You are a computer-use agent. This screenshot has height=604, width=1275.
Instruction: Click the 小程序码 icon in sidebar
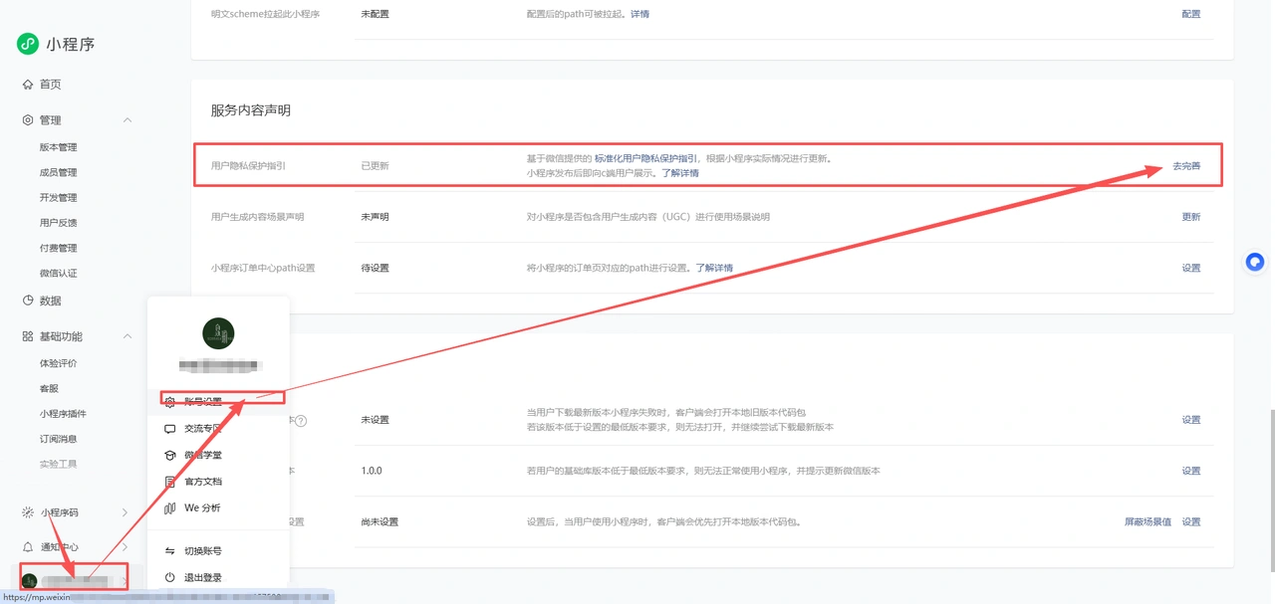[28, 512]
